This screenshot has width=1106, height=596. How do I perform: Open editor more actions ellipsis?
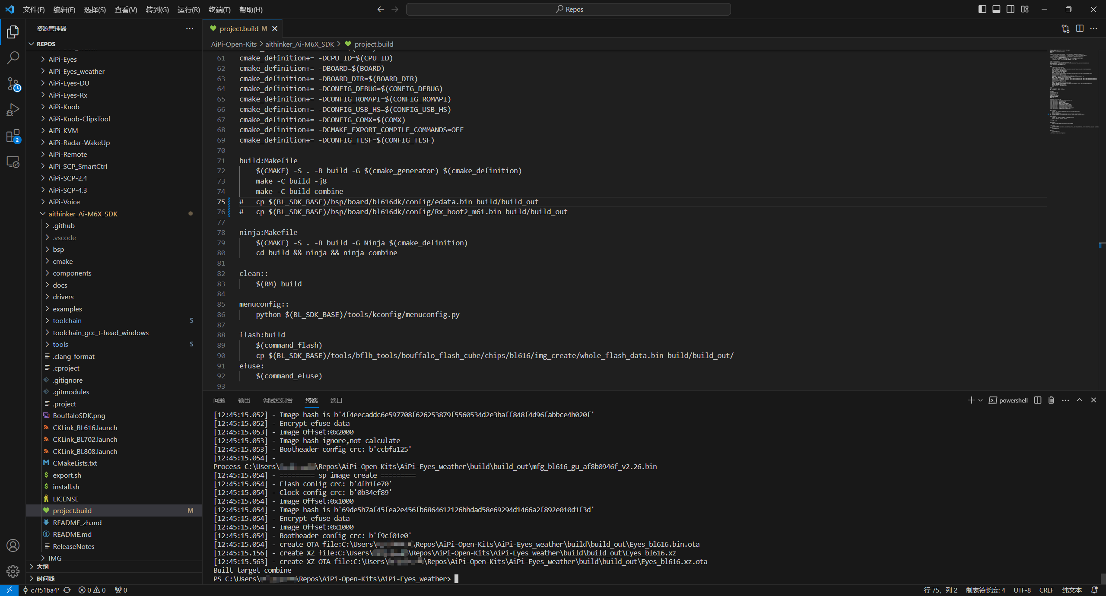click(1093, 29)
